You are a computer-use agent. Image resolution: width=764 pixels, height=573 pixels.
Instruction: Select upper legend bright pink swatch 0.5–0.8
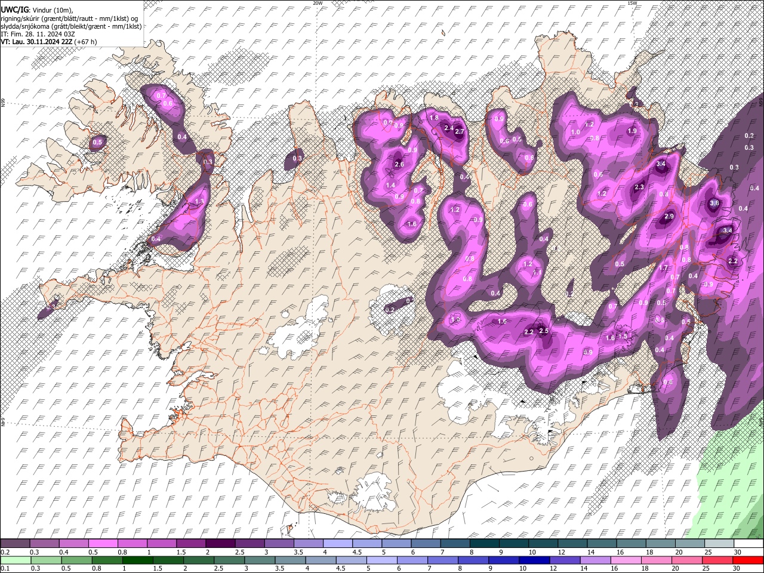point(103,544)
